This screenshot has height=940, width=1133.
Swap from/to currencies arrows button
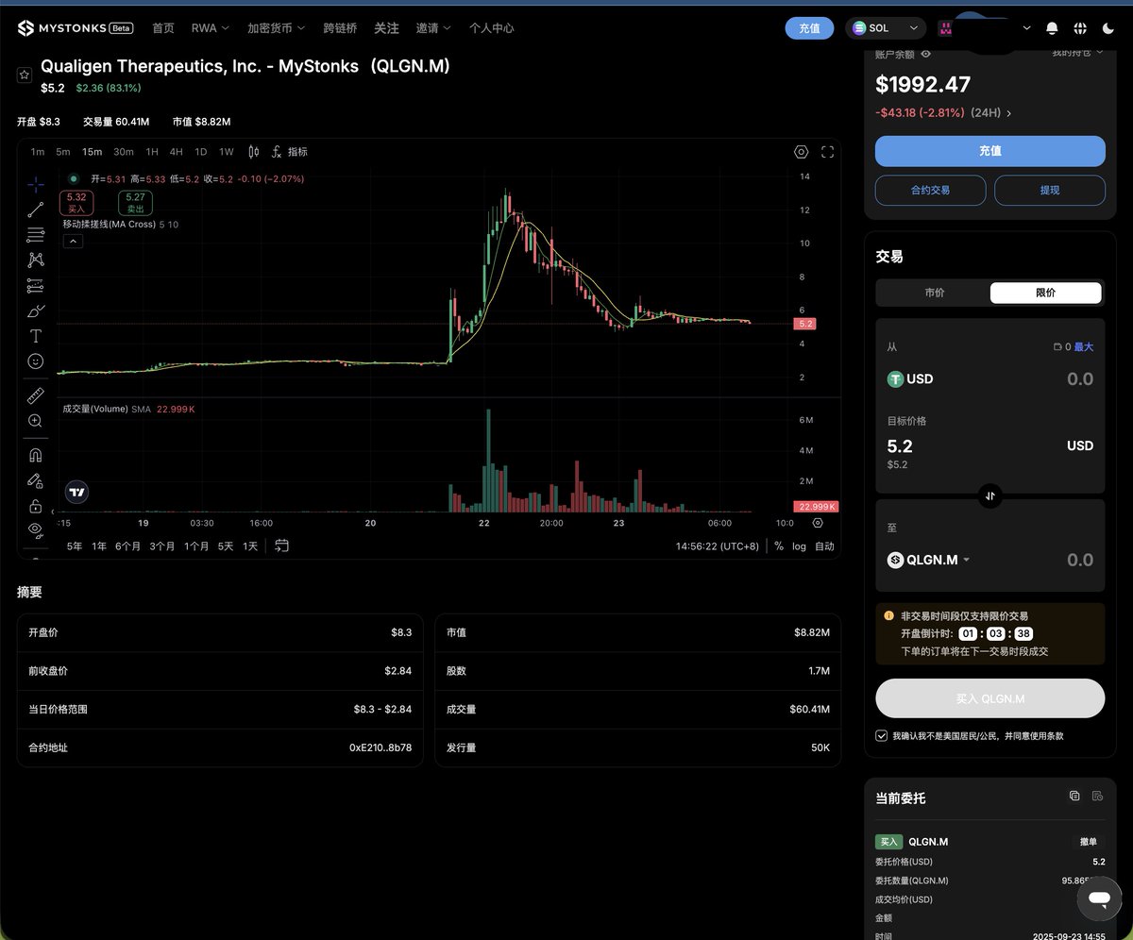990,495
